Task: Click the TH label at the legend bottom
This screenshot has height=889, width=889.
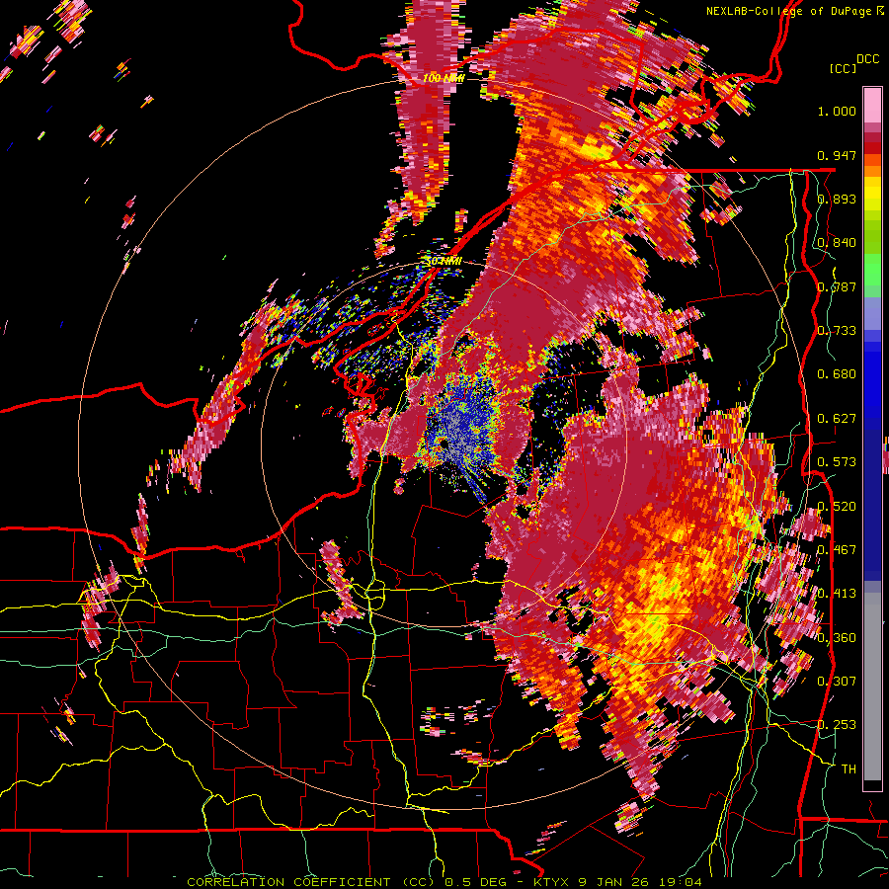Action: [849, 768]
